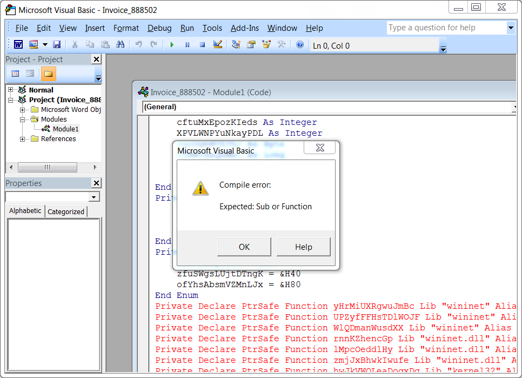The image size is (522, 378).
Task: Run the macro with the green play icon
Action: click(172, 44)
